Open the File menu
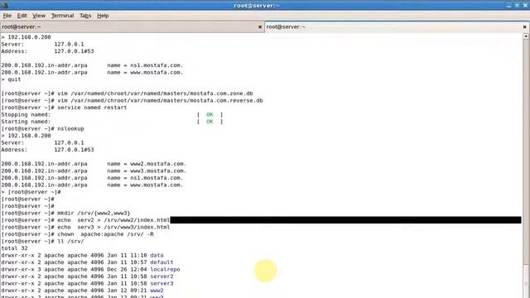This screenshot has width=530, height=298. pyautogui.click(x=7, y=16)
